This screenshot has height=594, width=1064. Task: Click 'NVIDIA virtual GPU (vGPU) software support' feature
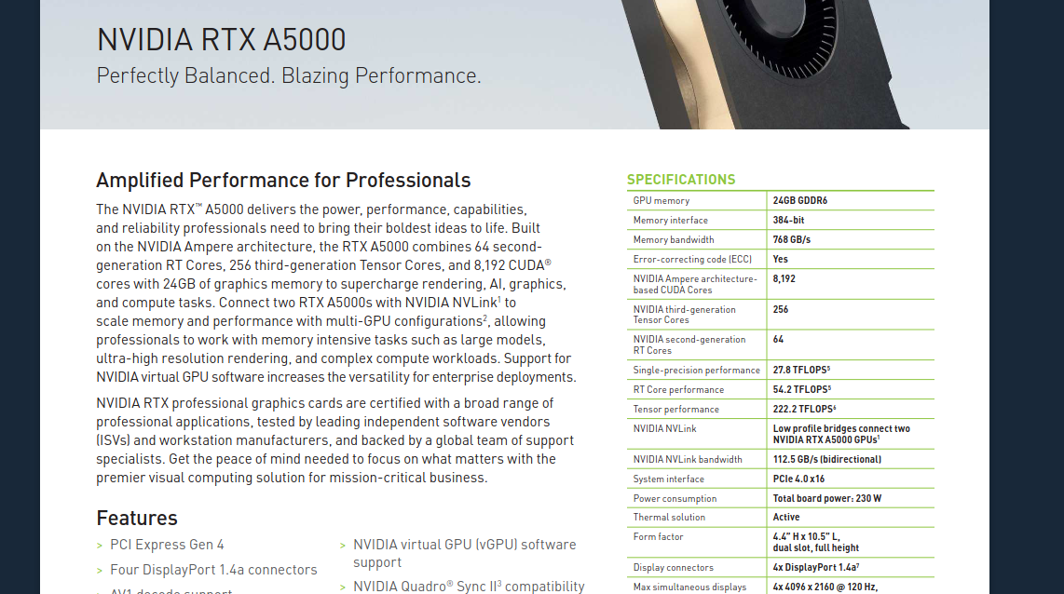click(x=464, y=553)
